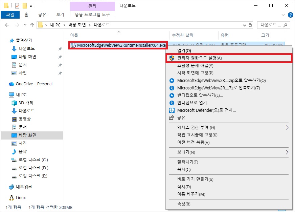
Task: Choose 시작 화면에 고정(P)
Action: pos(229,73)
